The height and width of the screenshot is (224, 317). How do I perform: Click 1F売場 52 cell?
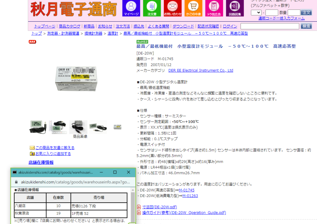[x=99, y=213]
